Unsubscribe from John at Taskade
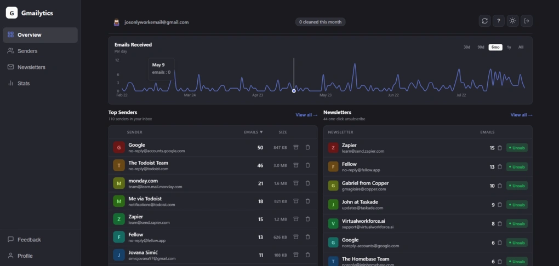This screenshot has width=559, height=266. (517, 205)
